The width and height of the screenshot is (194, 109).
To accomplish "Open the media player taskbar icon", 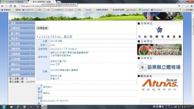I will point(25,107).
